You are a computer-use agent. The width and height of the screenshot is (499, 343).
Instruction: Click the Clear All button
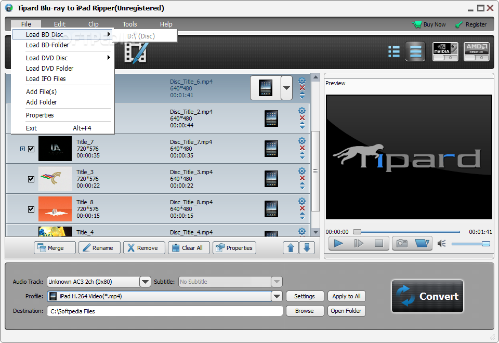coord(189,248)
